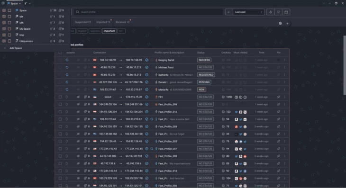Change the NEW status on Maria Ra

pyautogui.click(x=201, y=90)
